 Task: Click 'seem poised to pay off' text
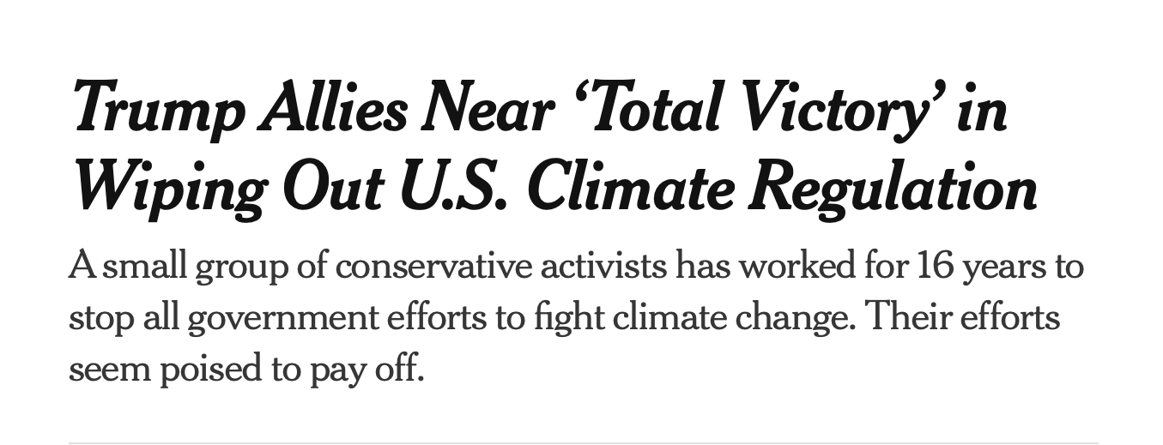[x=246, y=370]
